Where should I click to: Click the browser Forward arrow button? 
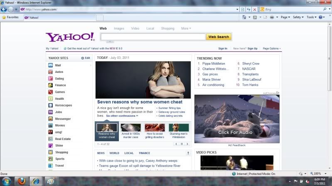pos(11,9)
